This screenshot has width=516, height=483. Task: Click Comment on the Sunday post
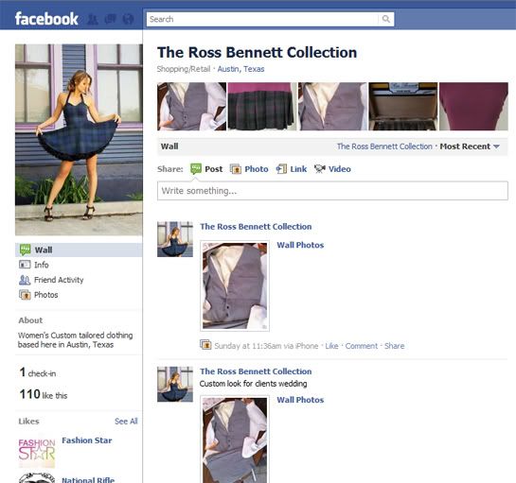[x=362, y=346]
